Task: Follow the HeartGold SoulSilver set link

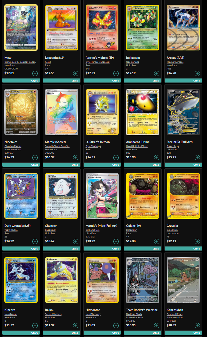Action: tap(137, 146)
